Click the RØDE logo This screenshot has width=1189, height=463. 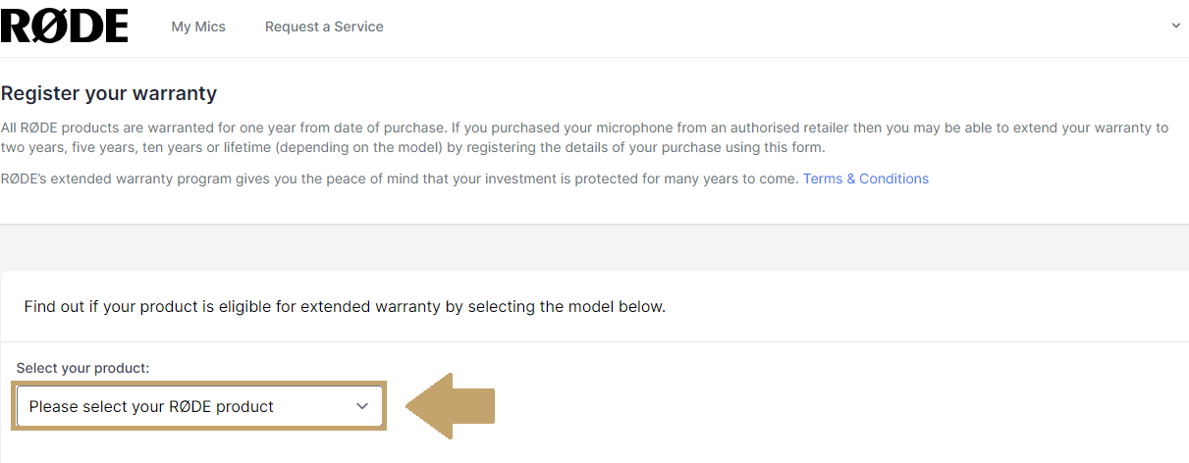(64, 26)
